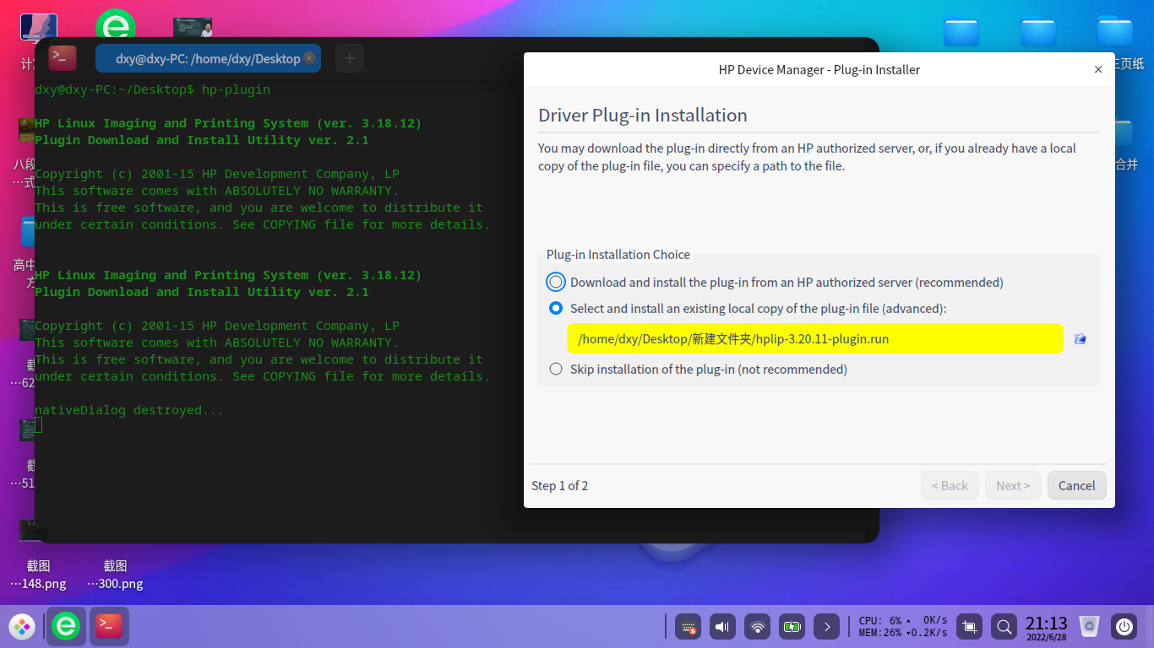Launch the screenshot capture tray icon
1154x648 pixels.
tap(970, 627)
